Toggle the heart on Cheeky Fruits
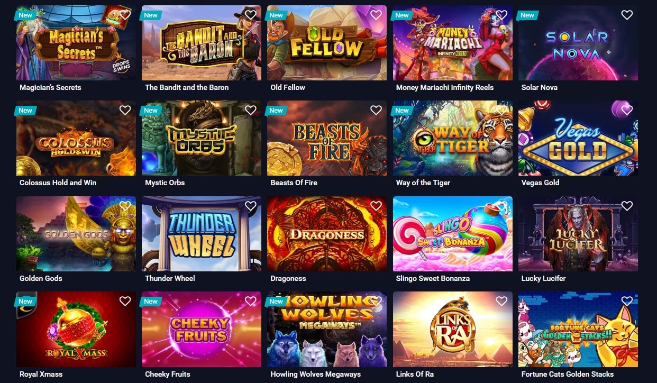This screenshot has height=383, width=657. [x=251, y=301]
